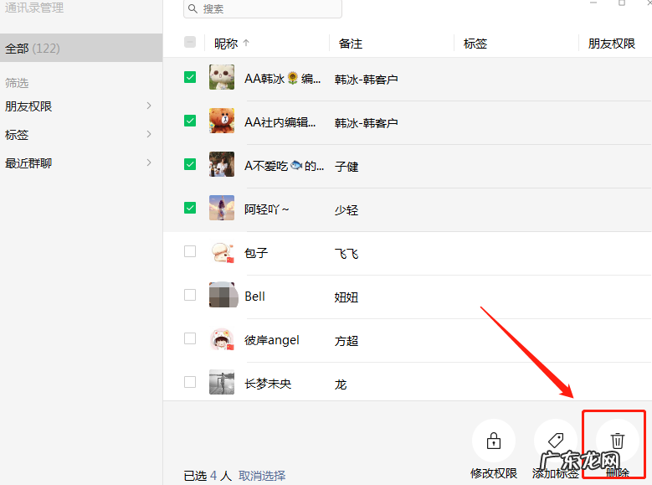Open avatar of AA韩冰 contact
Screen dimensions: 652x485
tap(222, 77)
